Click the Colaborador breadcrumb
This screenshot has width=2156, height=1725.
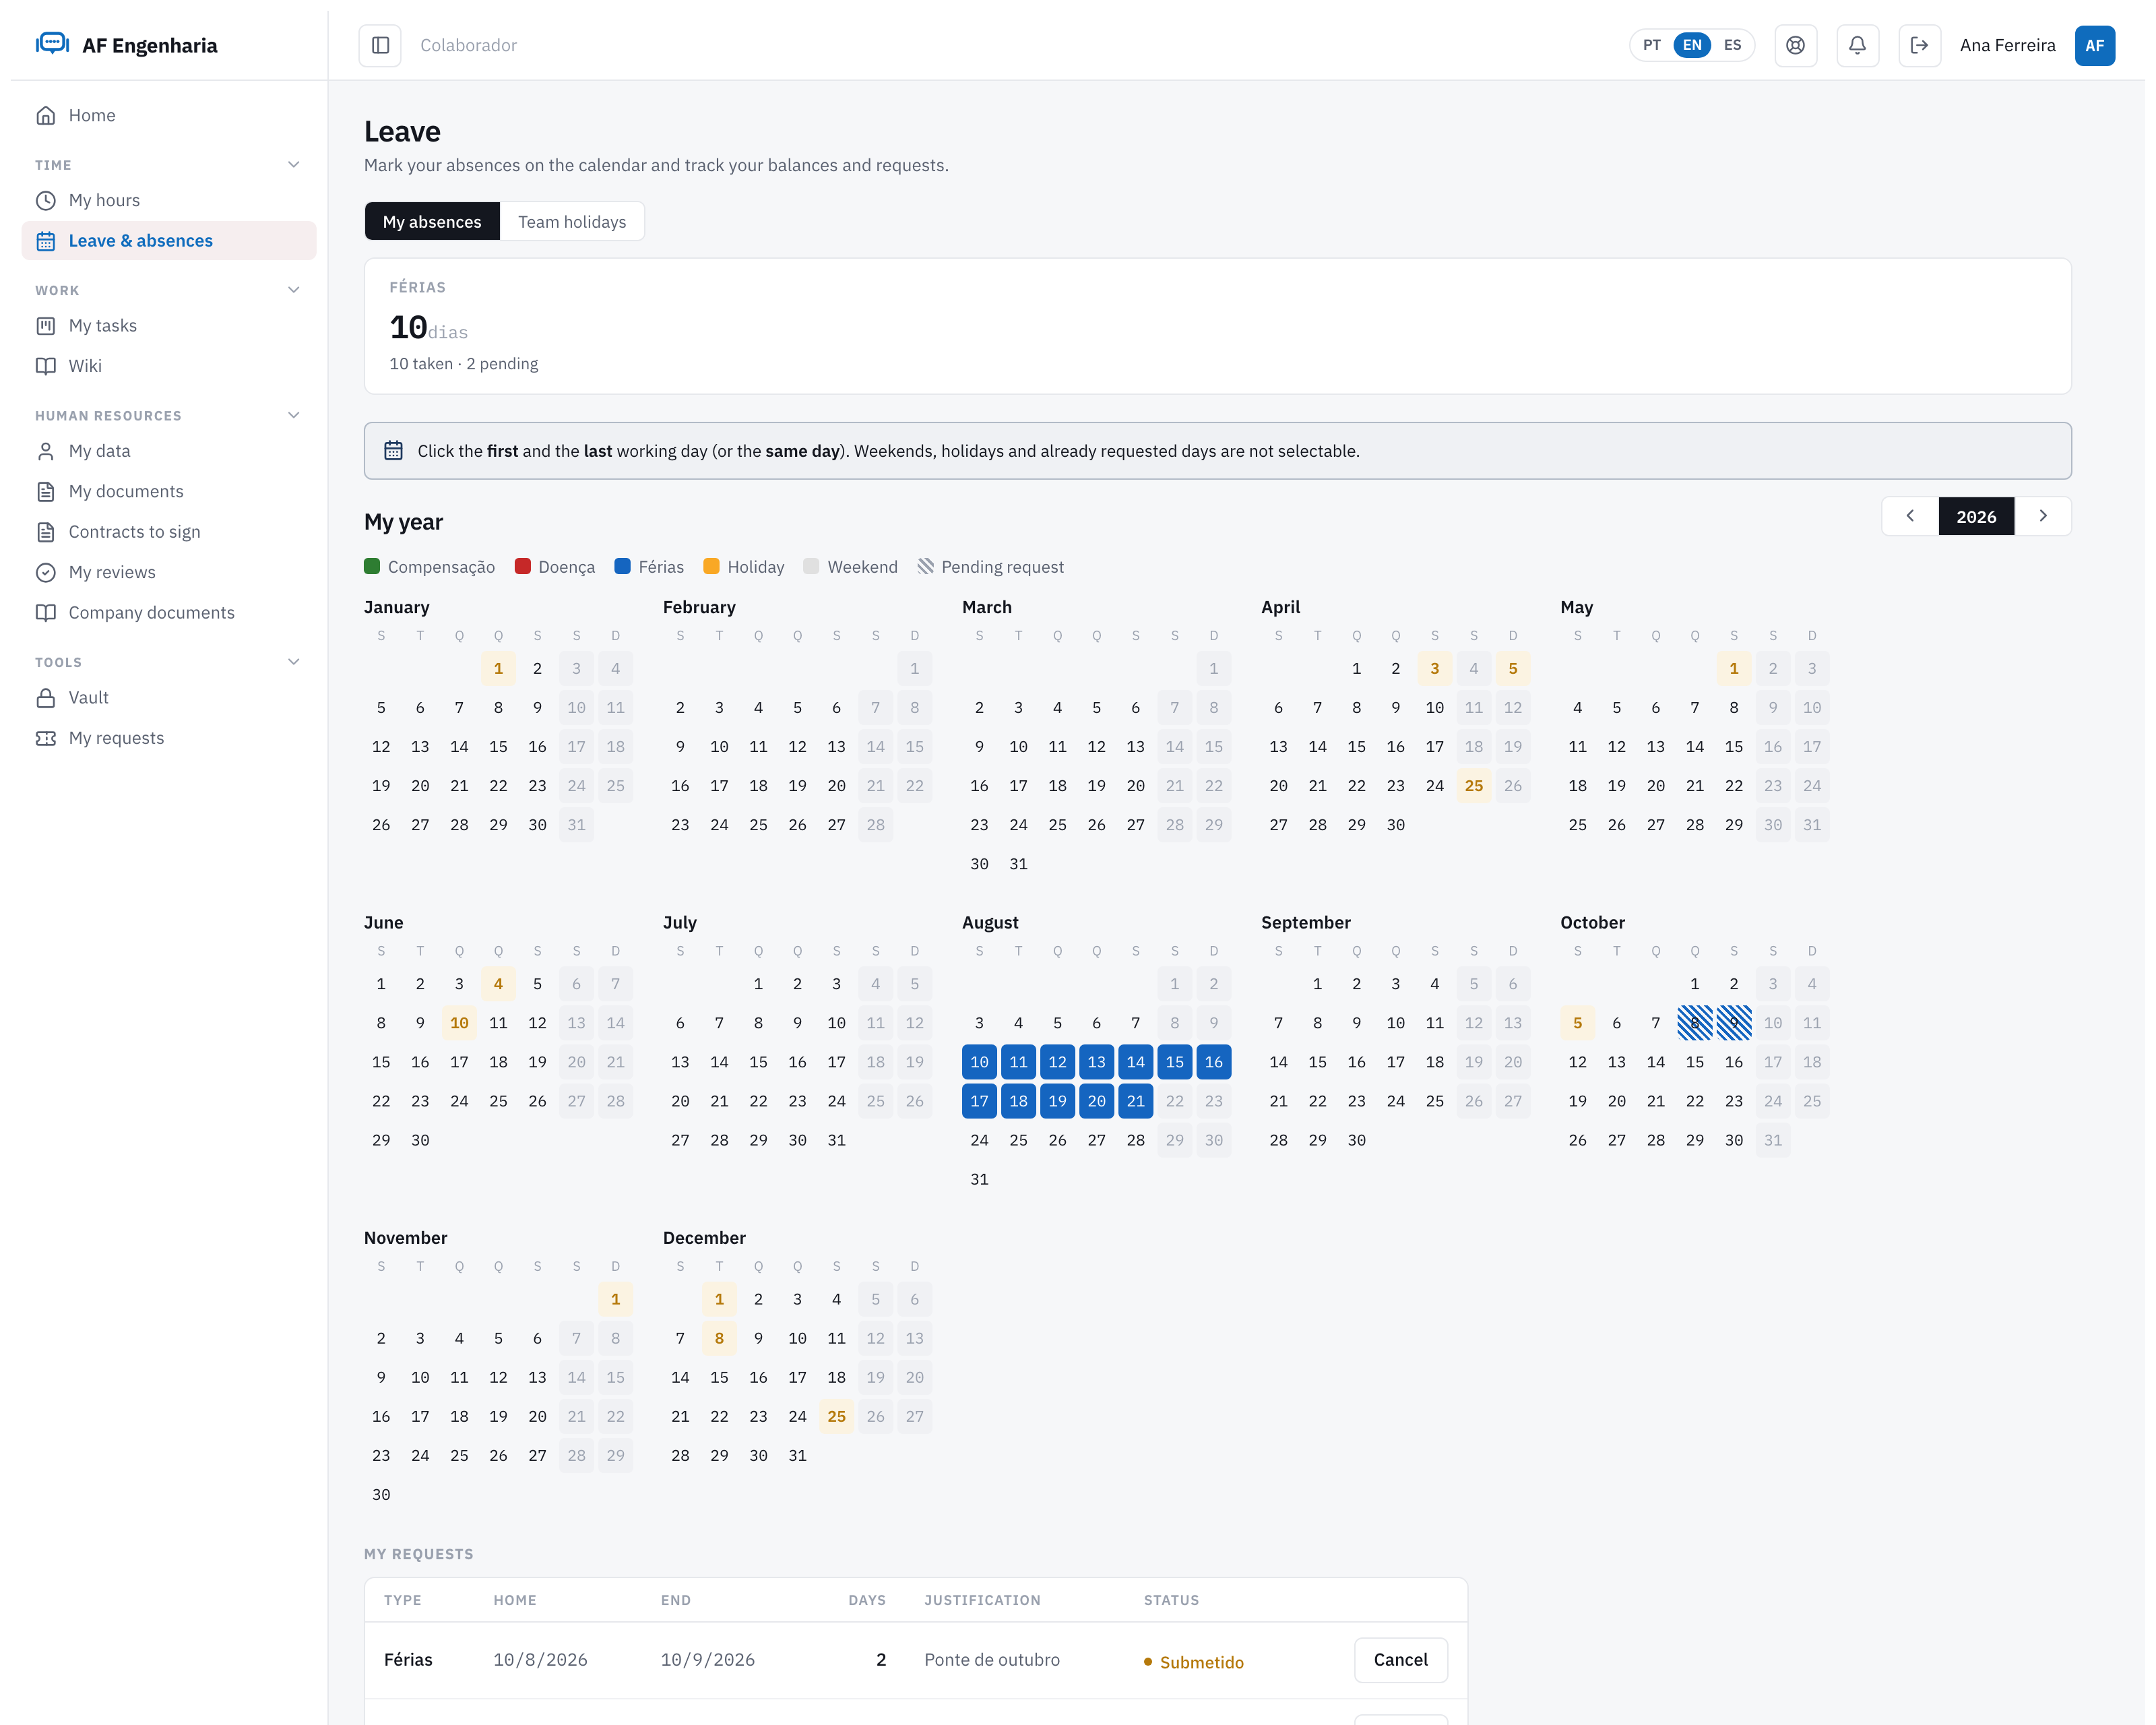pyautogui.click(x=468, y=45)
